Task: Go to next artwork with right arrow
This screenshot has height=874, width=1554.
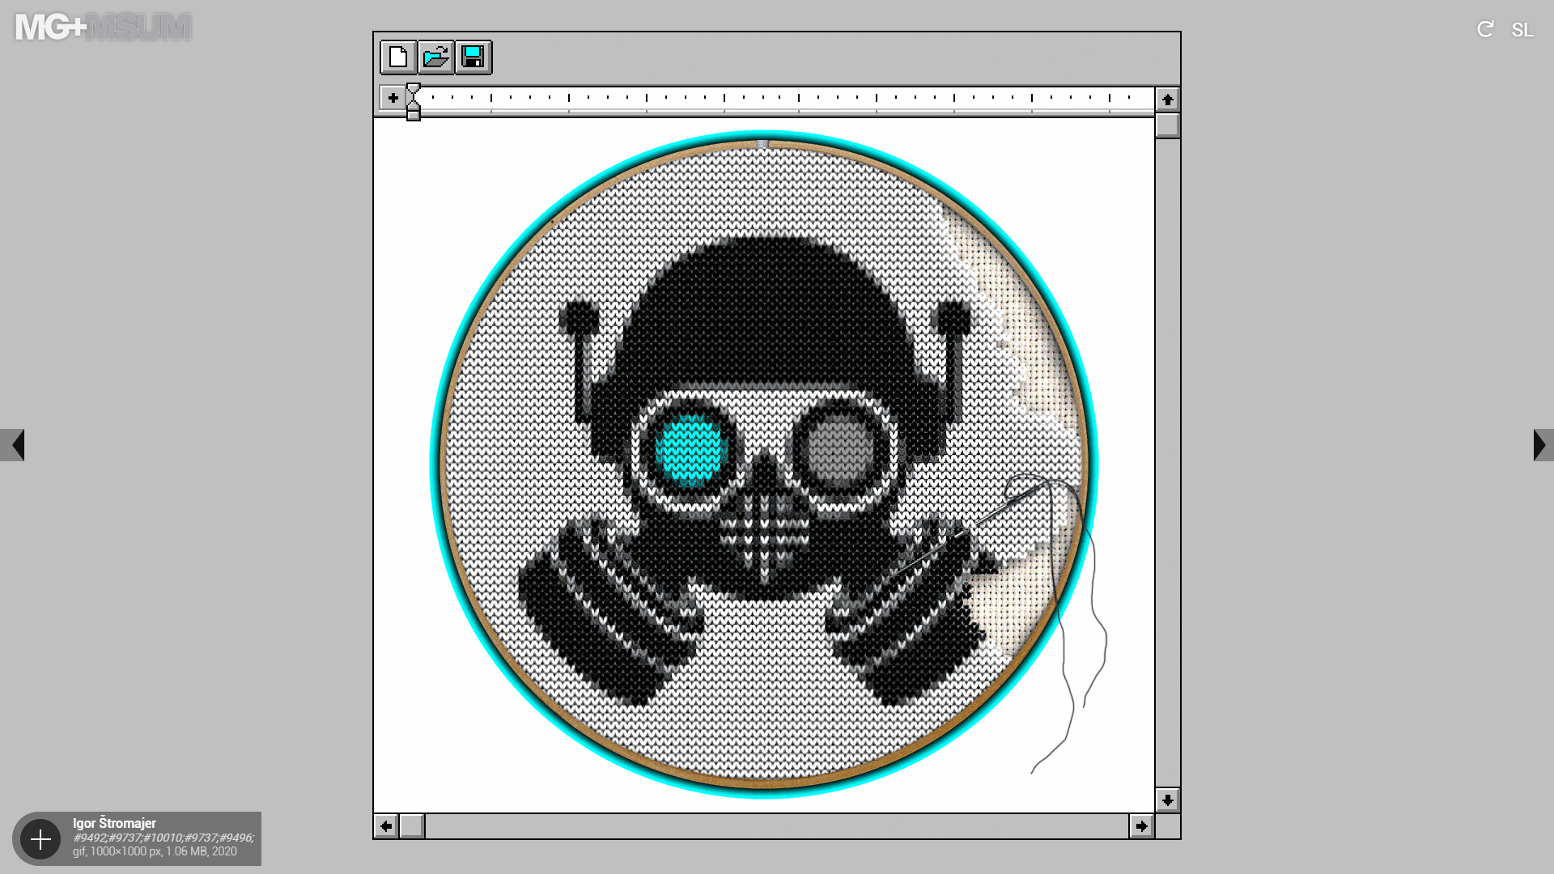Action: [x=1542, y=445]
